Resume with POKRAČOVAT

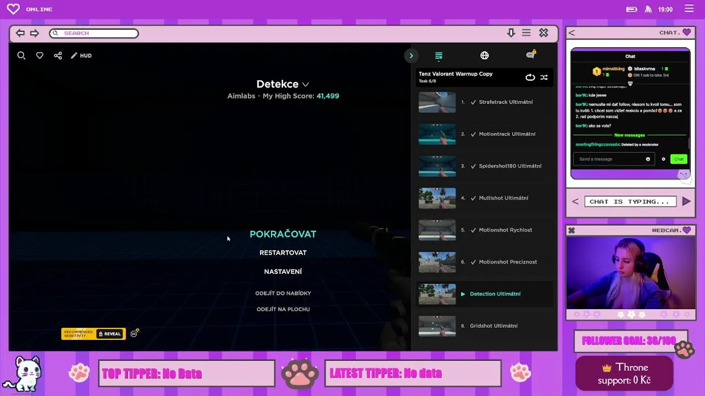click(x=283, y=234)
